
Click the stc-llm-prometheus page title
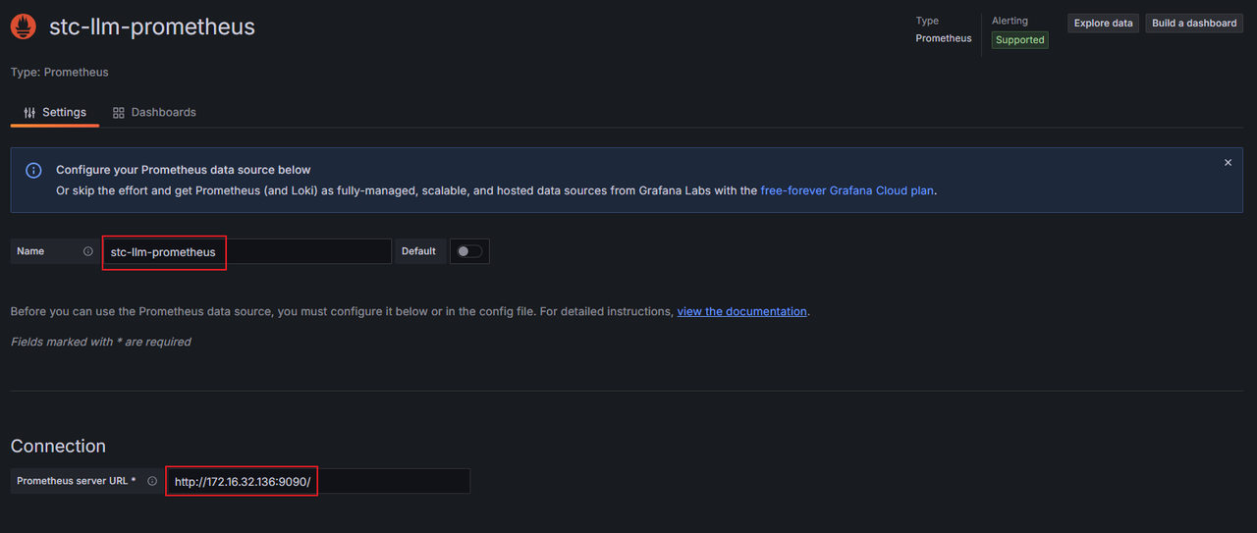152,27
